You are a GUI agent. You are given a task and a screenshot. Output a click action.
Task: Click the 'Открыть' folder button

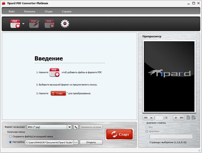click(91, 142)
